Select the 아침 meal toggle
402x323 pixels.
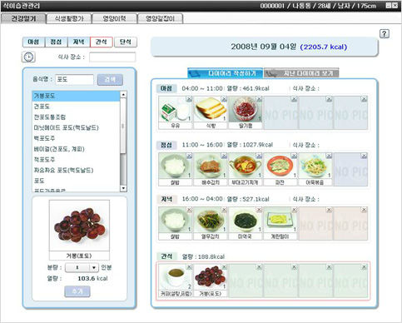(33, 42)
